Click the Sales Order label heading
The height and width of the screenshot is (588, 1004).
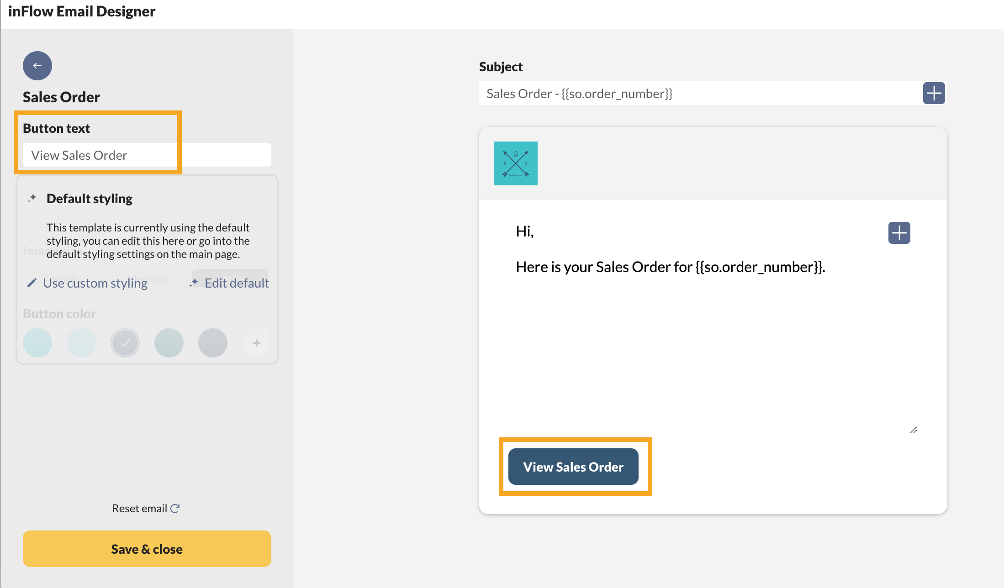pyautogui.click(x=61, y=97)
